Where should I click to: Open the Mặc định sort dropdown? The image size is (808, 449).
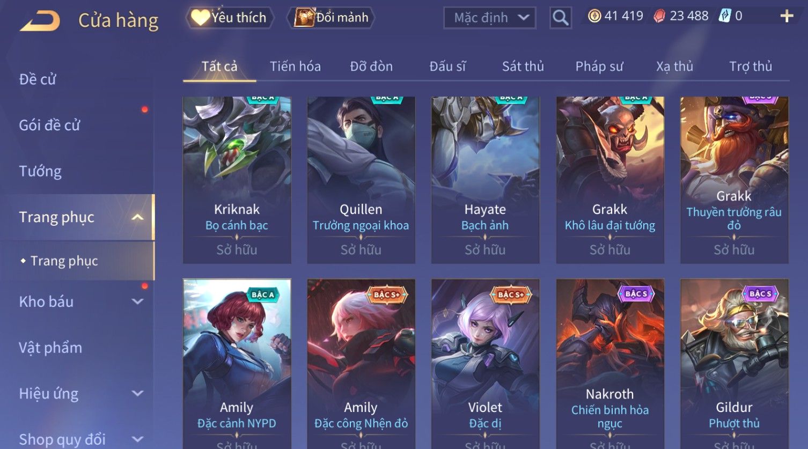tap(490, 18)
